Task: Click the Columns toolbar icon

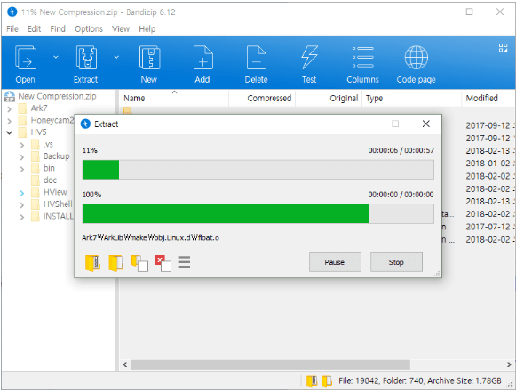Action: 362,58
